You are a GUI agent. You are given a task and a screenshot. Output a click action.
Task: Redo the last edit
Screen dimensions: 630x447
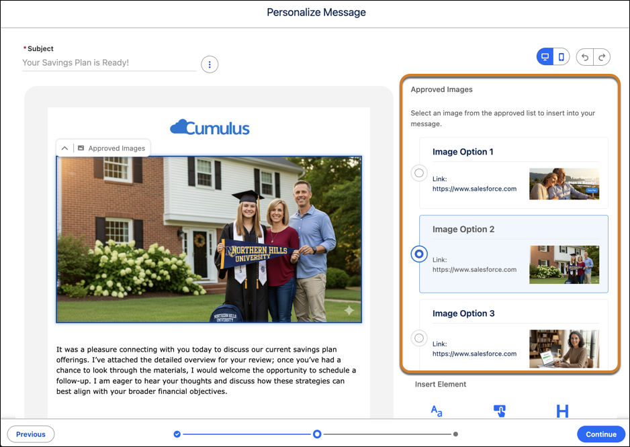pos(602,57)
